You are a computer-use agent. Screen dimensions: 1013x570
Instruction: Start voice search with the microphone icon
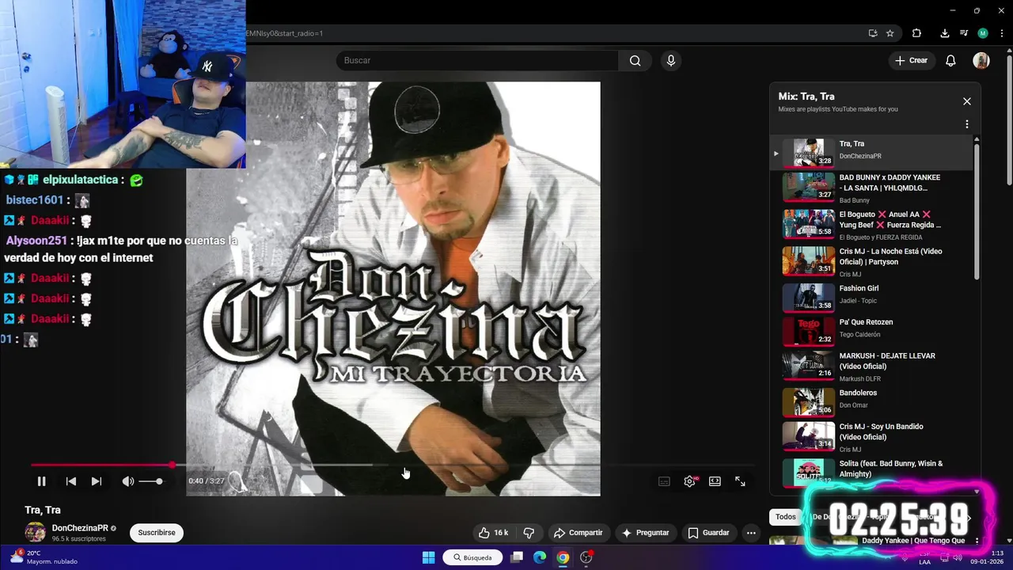(671, 61)
